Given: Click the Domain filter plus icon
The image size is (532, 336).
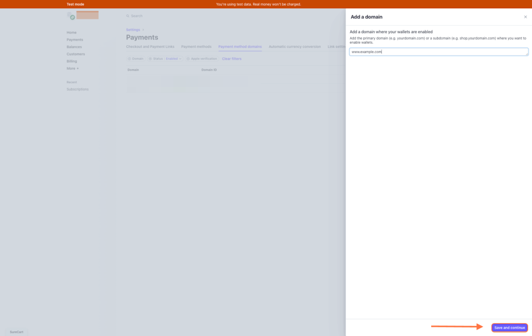Looking at the screenshot, I should click(129, 59).
